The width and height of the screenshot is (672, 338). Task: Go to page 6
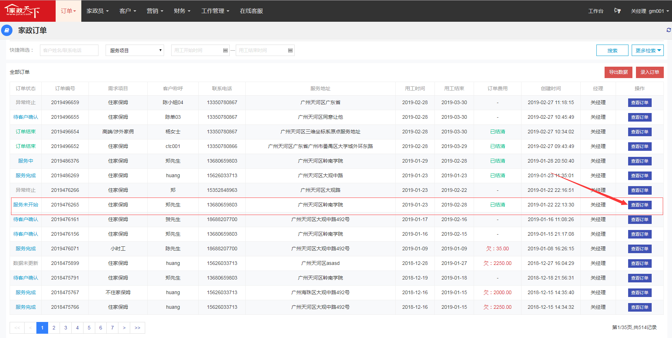pyautogui.click(x=101, y=328)
